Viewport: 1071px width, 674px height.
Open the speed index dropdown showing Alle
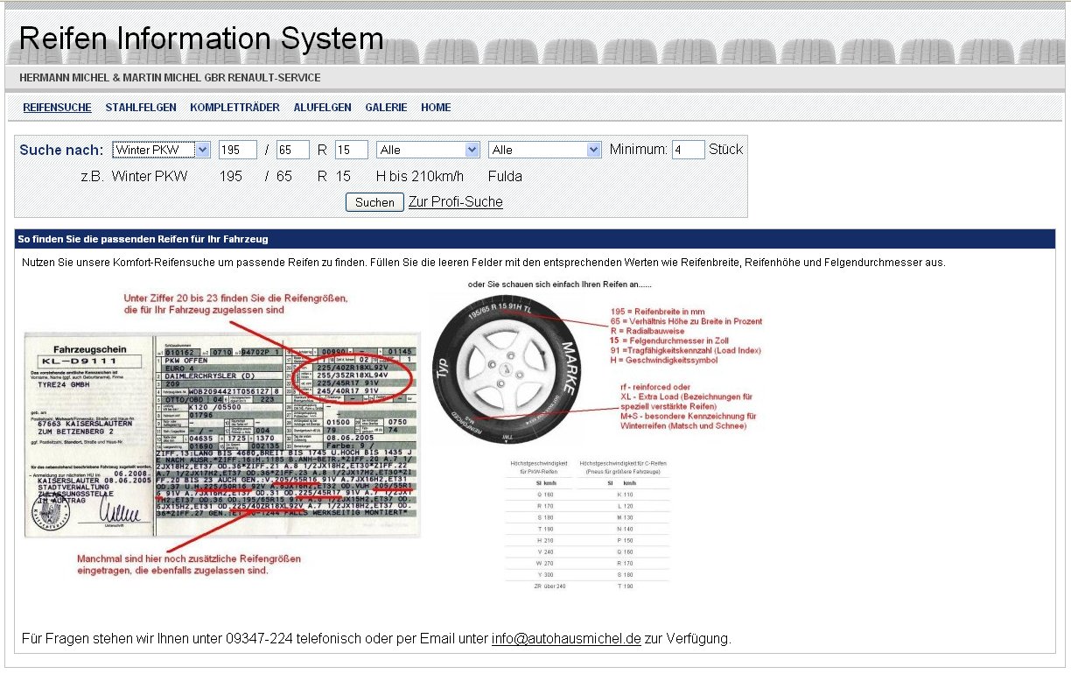[429, 150]
